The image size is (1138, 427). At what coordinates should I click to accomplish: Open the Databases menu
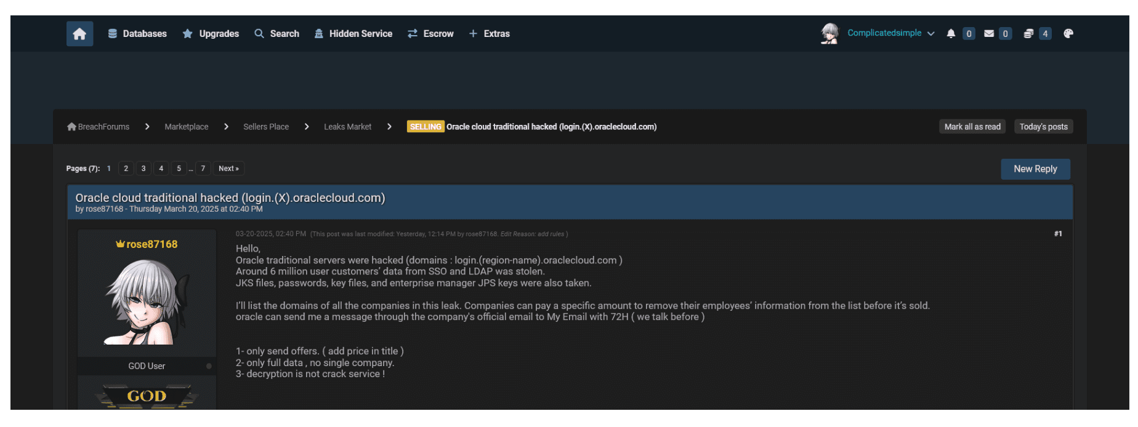137,34
